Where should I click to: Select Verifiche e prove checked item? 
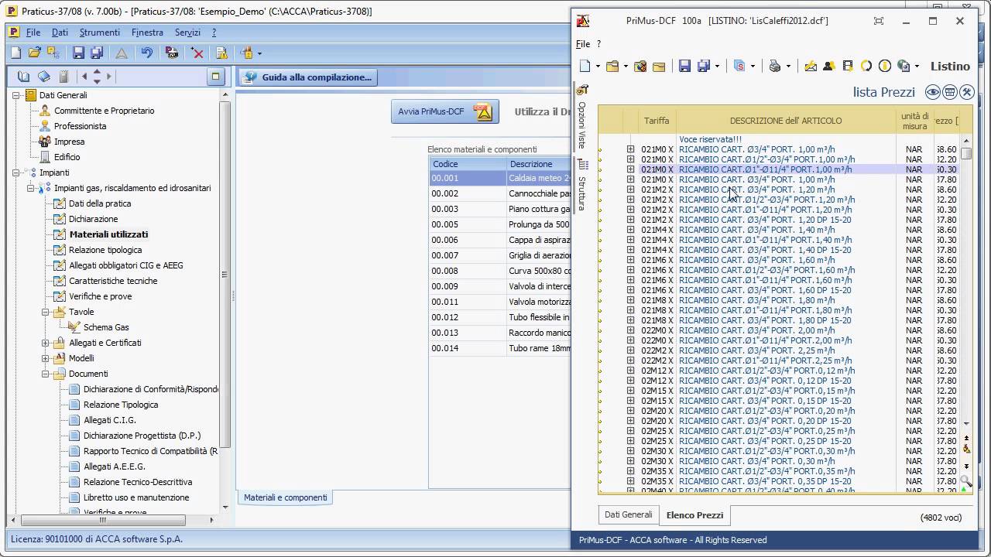100,296
